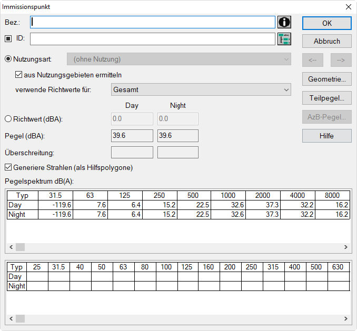Select the Richtwert (dBA) radio button
The image size is (357, 331).
pyautogui.click(x=8, y=119)
